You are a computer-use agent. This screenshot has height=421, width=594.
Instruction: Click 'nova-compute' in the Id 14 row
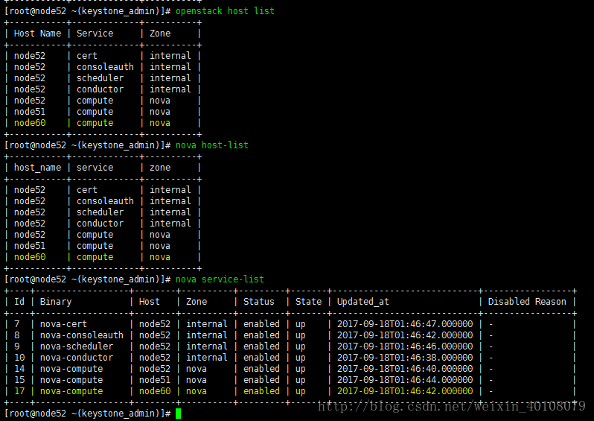71,369
